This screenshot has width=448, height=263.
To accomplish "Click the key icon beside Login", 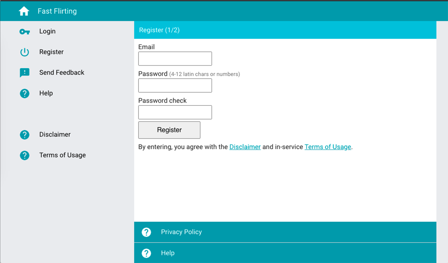I will pyautogui.click(x=24, y=32).
